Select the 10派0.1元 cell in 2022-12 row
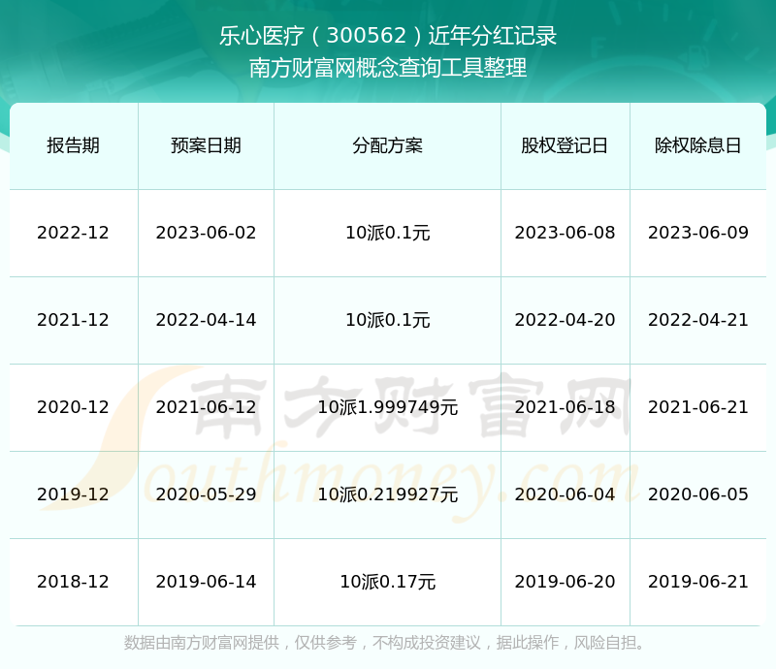 (387, 233)
